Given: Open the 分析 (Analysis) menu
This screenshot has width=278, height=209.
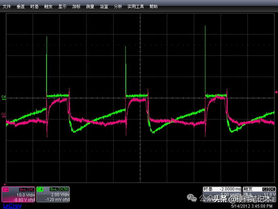Looking at the screenshot, I should [118, 6].
